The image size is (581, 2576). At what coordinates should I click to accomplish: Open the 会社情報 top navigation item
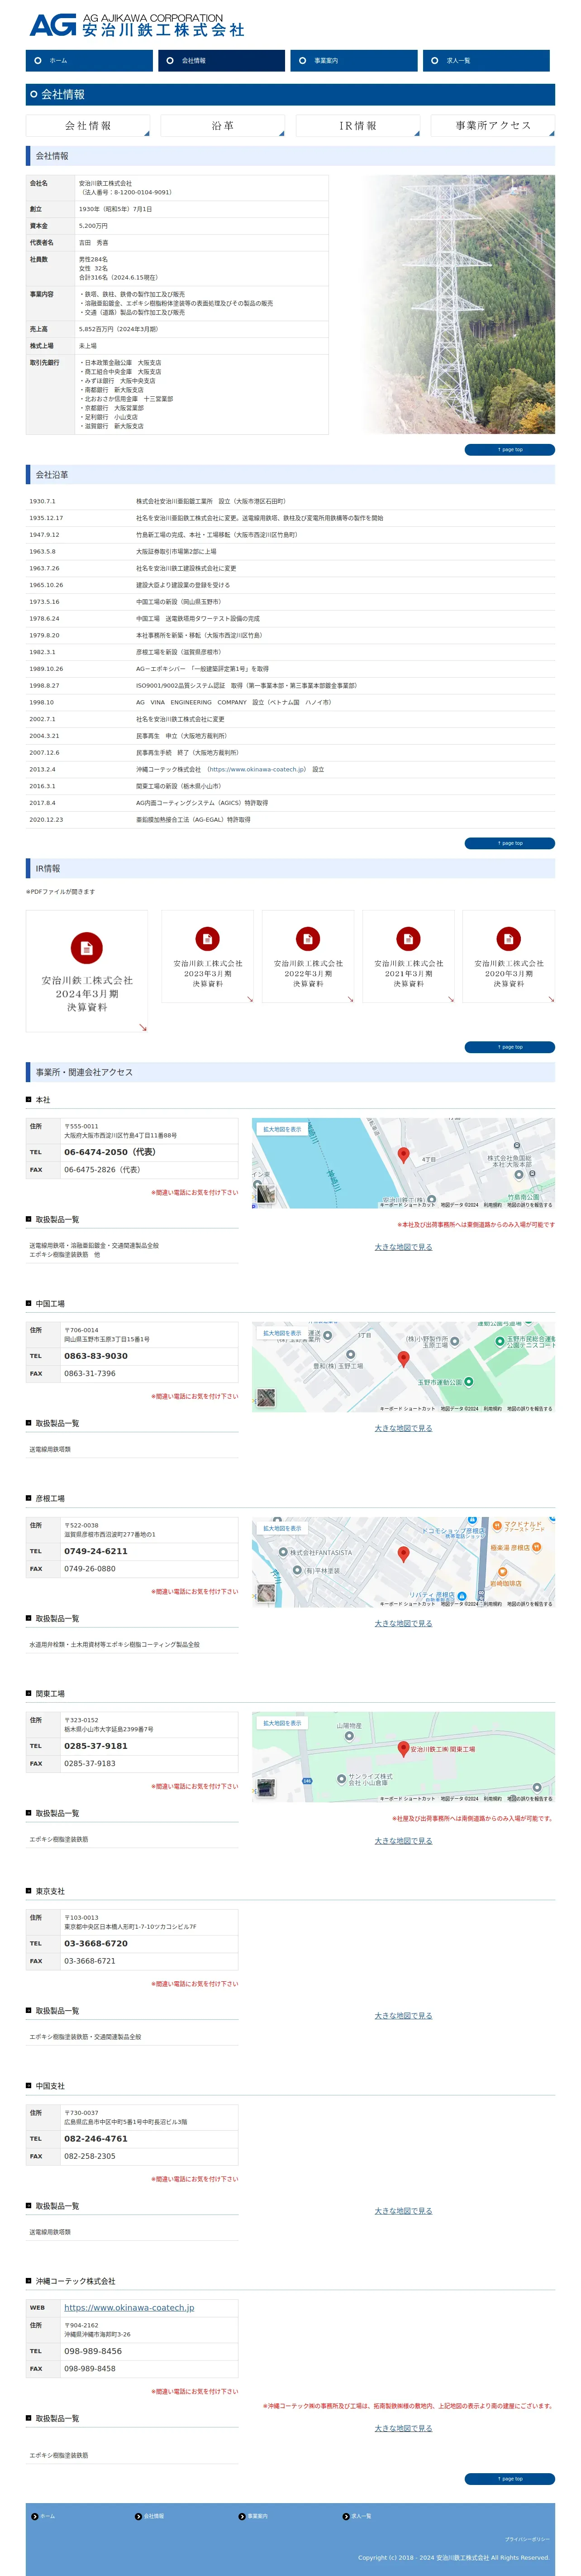(x=221, y=61)
